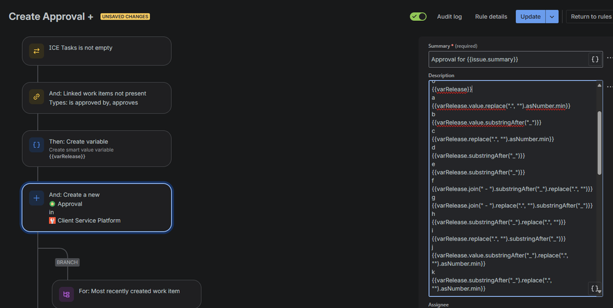Click Return to rules button

[590, 17]
